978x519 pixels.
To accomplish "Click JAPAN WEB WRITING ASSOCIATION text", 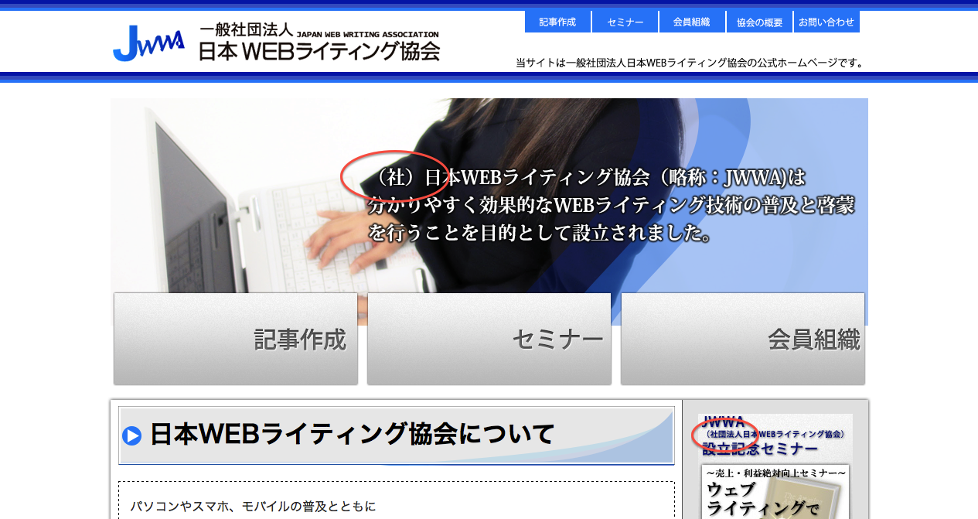I will (x=368, y=34).
